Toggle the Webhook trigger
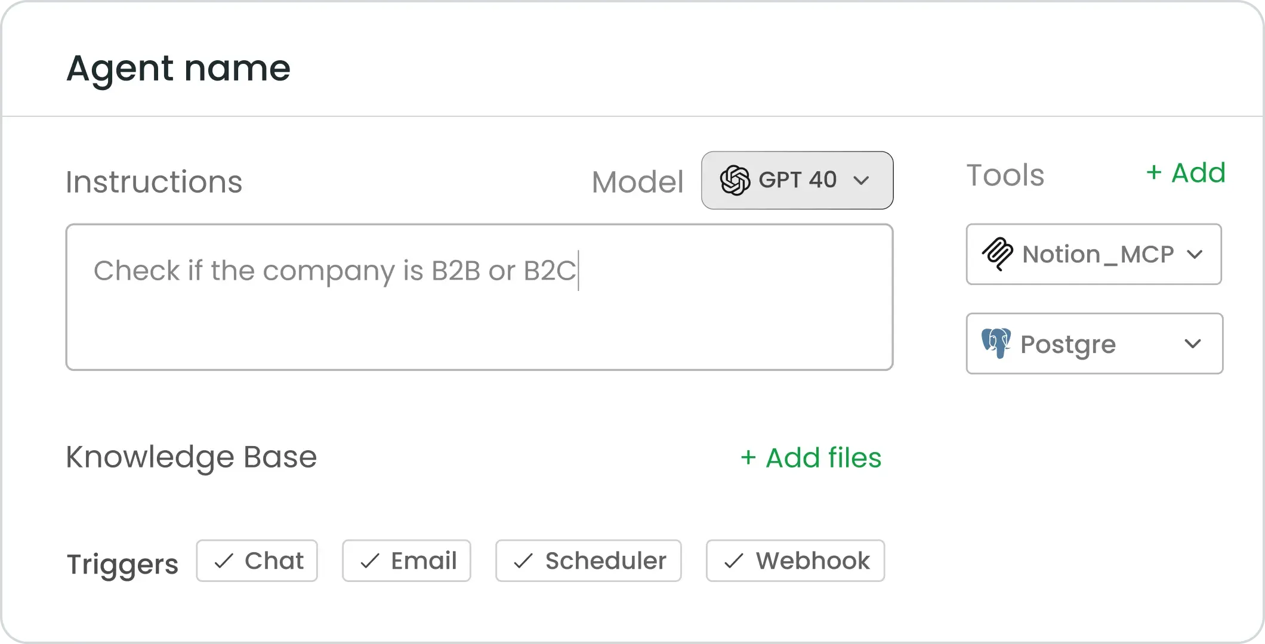This screenshot has width=1265, height=644. click(795, 561)
